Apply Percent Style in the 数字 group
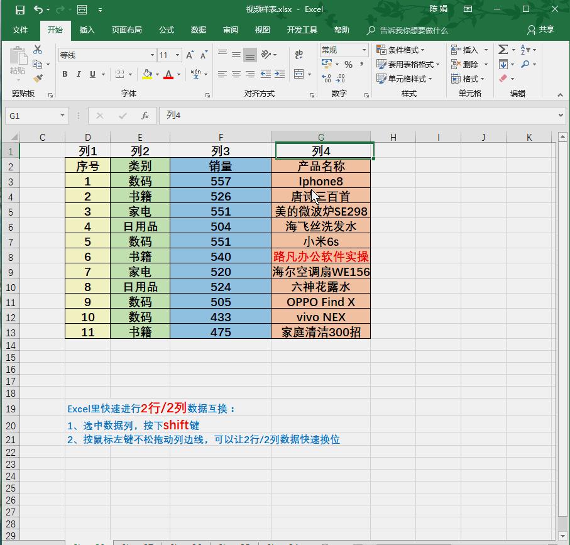 click(x=349, y=63)
